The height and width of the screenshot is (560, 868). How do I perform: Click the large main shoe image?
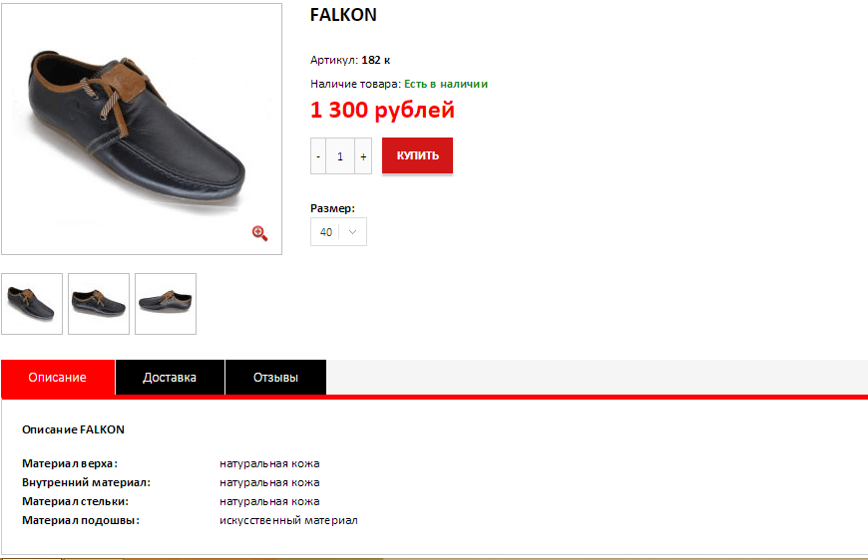[142, 129]
